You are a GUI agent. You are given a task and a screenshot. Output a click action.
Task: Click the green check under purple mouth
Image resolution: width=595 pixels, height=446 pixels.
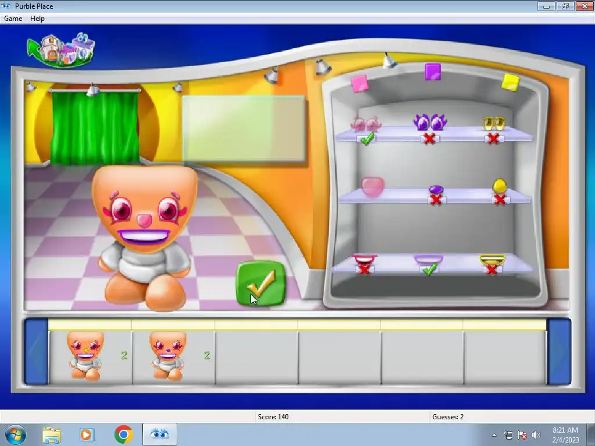[429, 269]
